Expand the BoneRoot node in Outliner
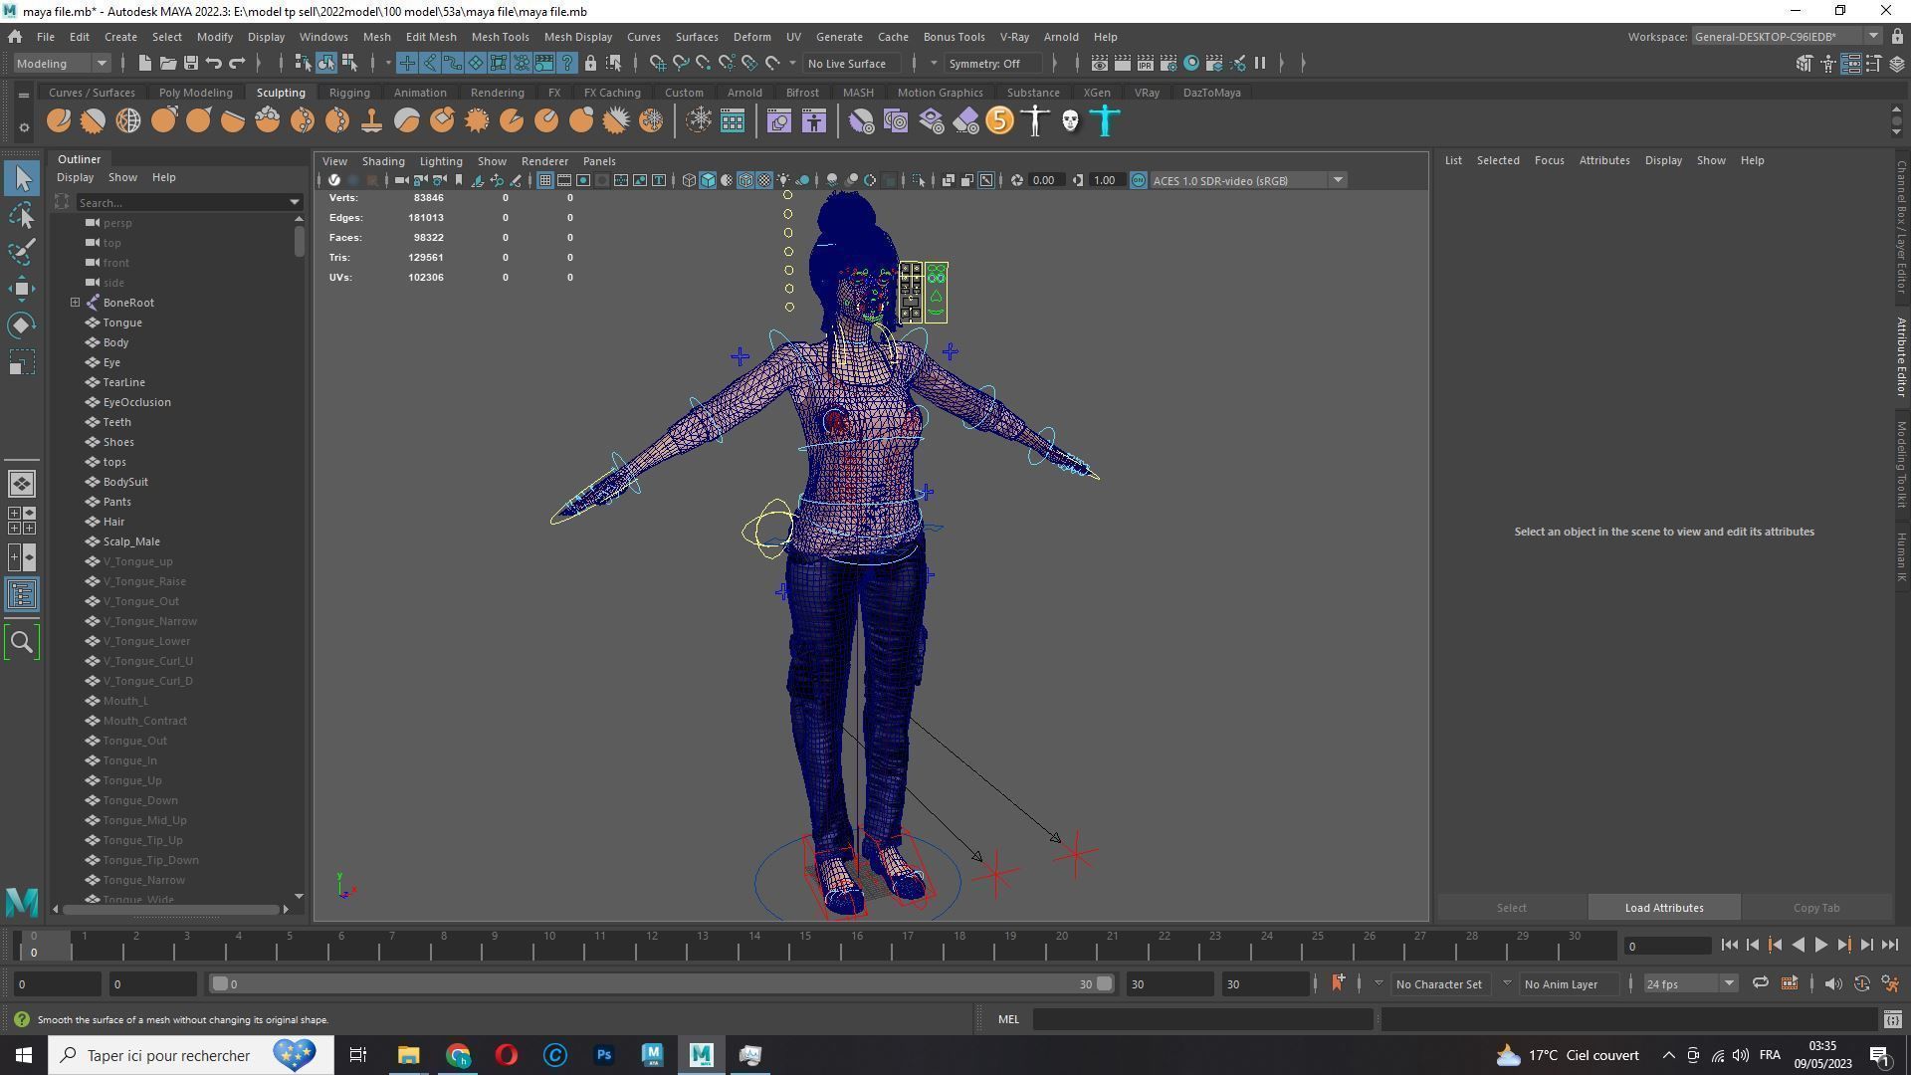Screen dimensions: 1911x1075 [x=75, y=303]
